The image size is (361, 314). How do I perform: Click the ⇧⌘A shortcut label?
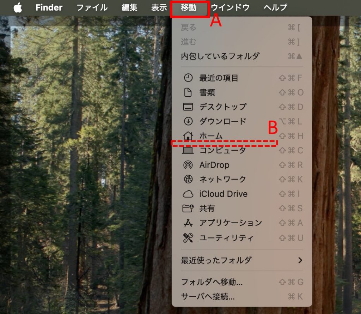[x=291, y=223]
